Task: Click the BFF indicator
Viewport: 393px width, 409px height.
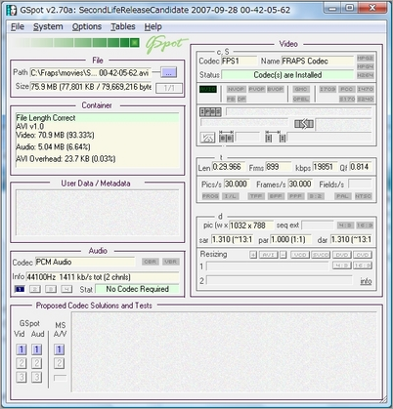Action: (276, 196)
